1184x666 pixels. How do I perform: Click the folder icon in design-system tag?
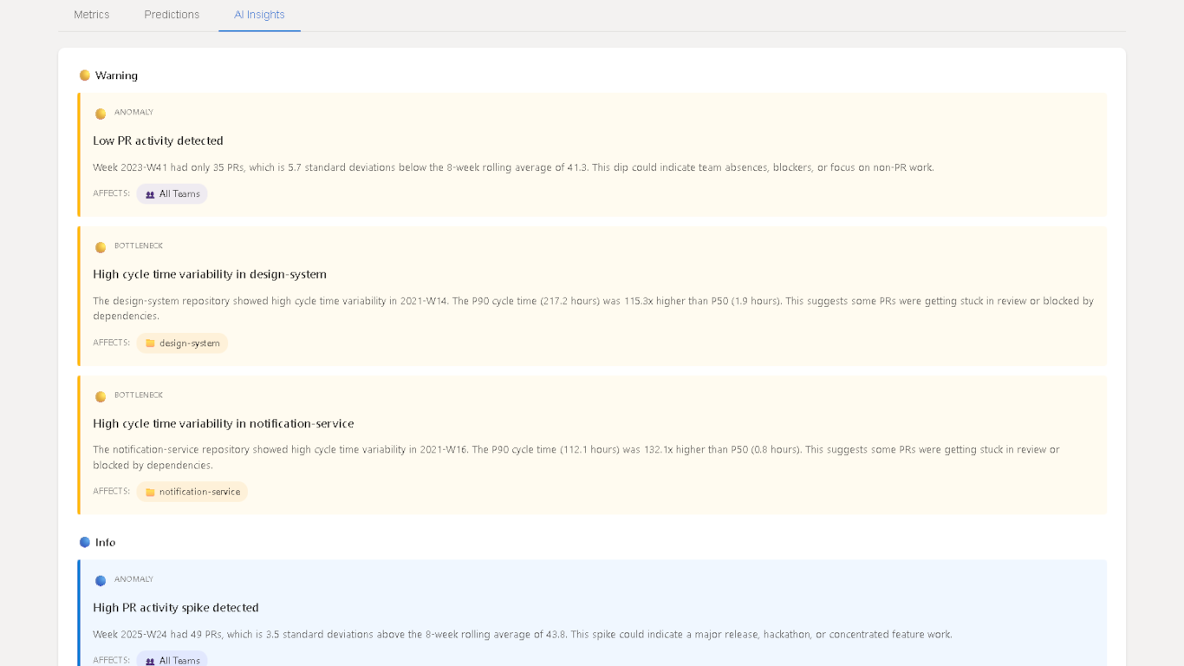tap(150, 343)
